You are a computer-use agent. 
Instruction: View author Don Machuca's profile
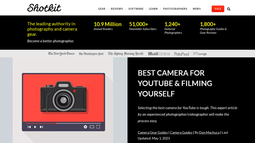209,132
